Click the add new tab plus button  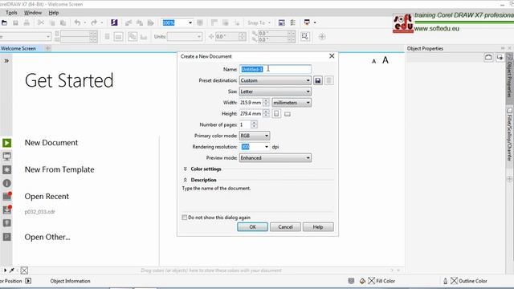tap(48, 48)
